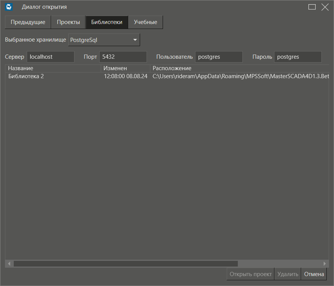The height and width of the screenshot is (286, 334).
Task: Go to the Учебные tab
Action: pos(145,22)
